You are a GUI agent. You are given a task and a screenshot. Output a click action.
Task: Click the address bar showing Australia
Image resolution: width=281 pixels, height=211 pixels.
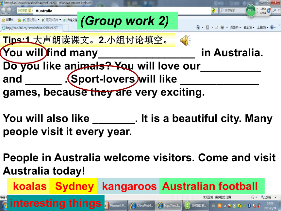(x=122, y=11)
